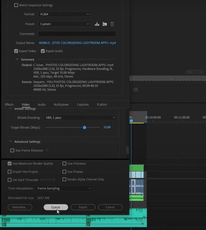206x230 pixels.
Task: Uncheck the Export Audio checkbox
Action: (43, 51)
